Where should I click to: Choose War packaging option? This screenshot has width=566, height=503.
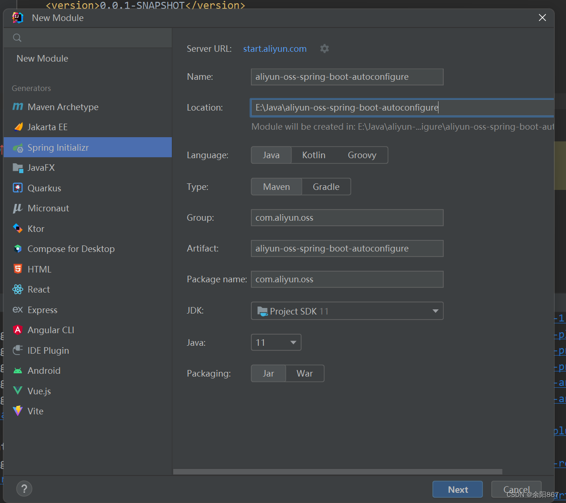[304, 373]
